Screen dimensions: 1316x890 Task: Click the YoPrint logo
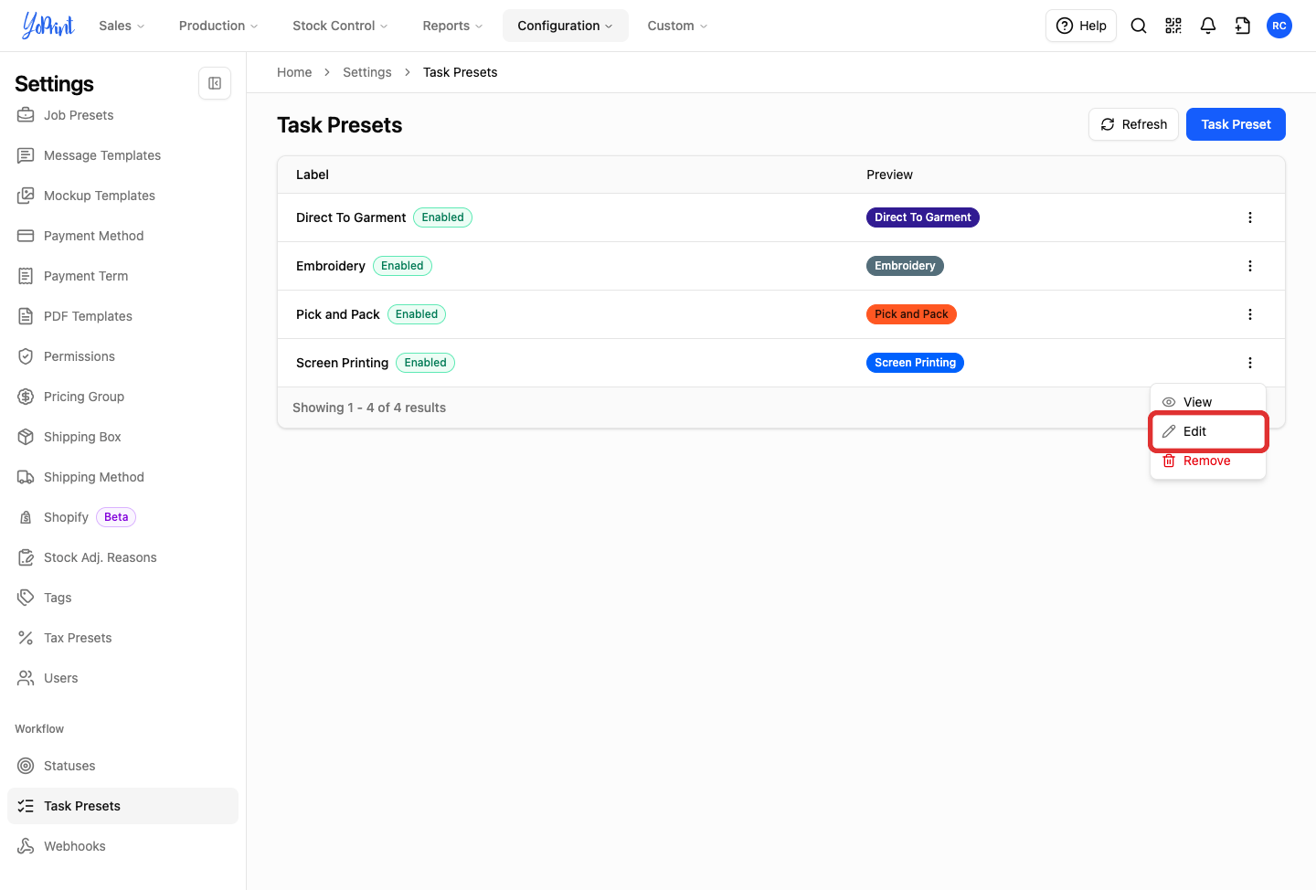pos(48,26)
